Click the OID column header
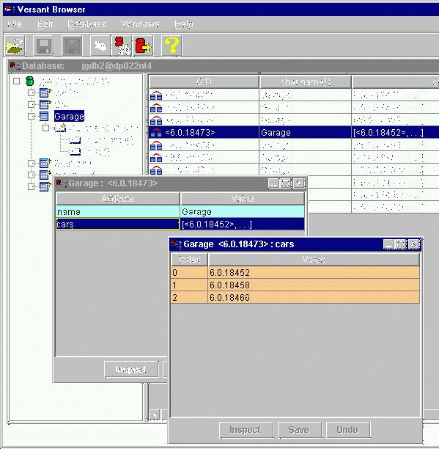 204,82
